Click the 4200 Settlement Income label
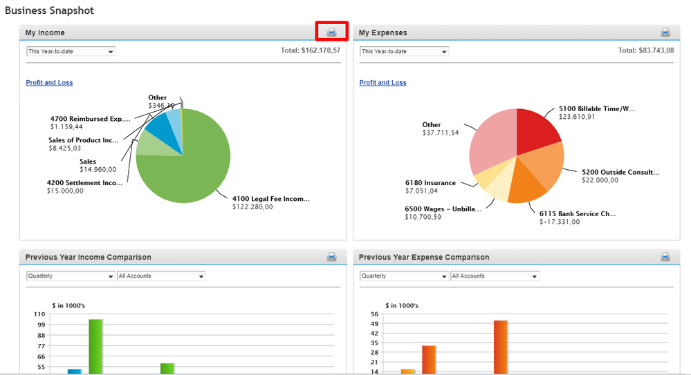The image size is (691, 375). click(x=85, y=186)
